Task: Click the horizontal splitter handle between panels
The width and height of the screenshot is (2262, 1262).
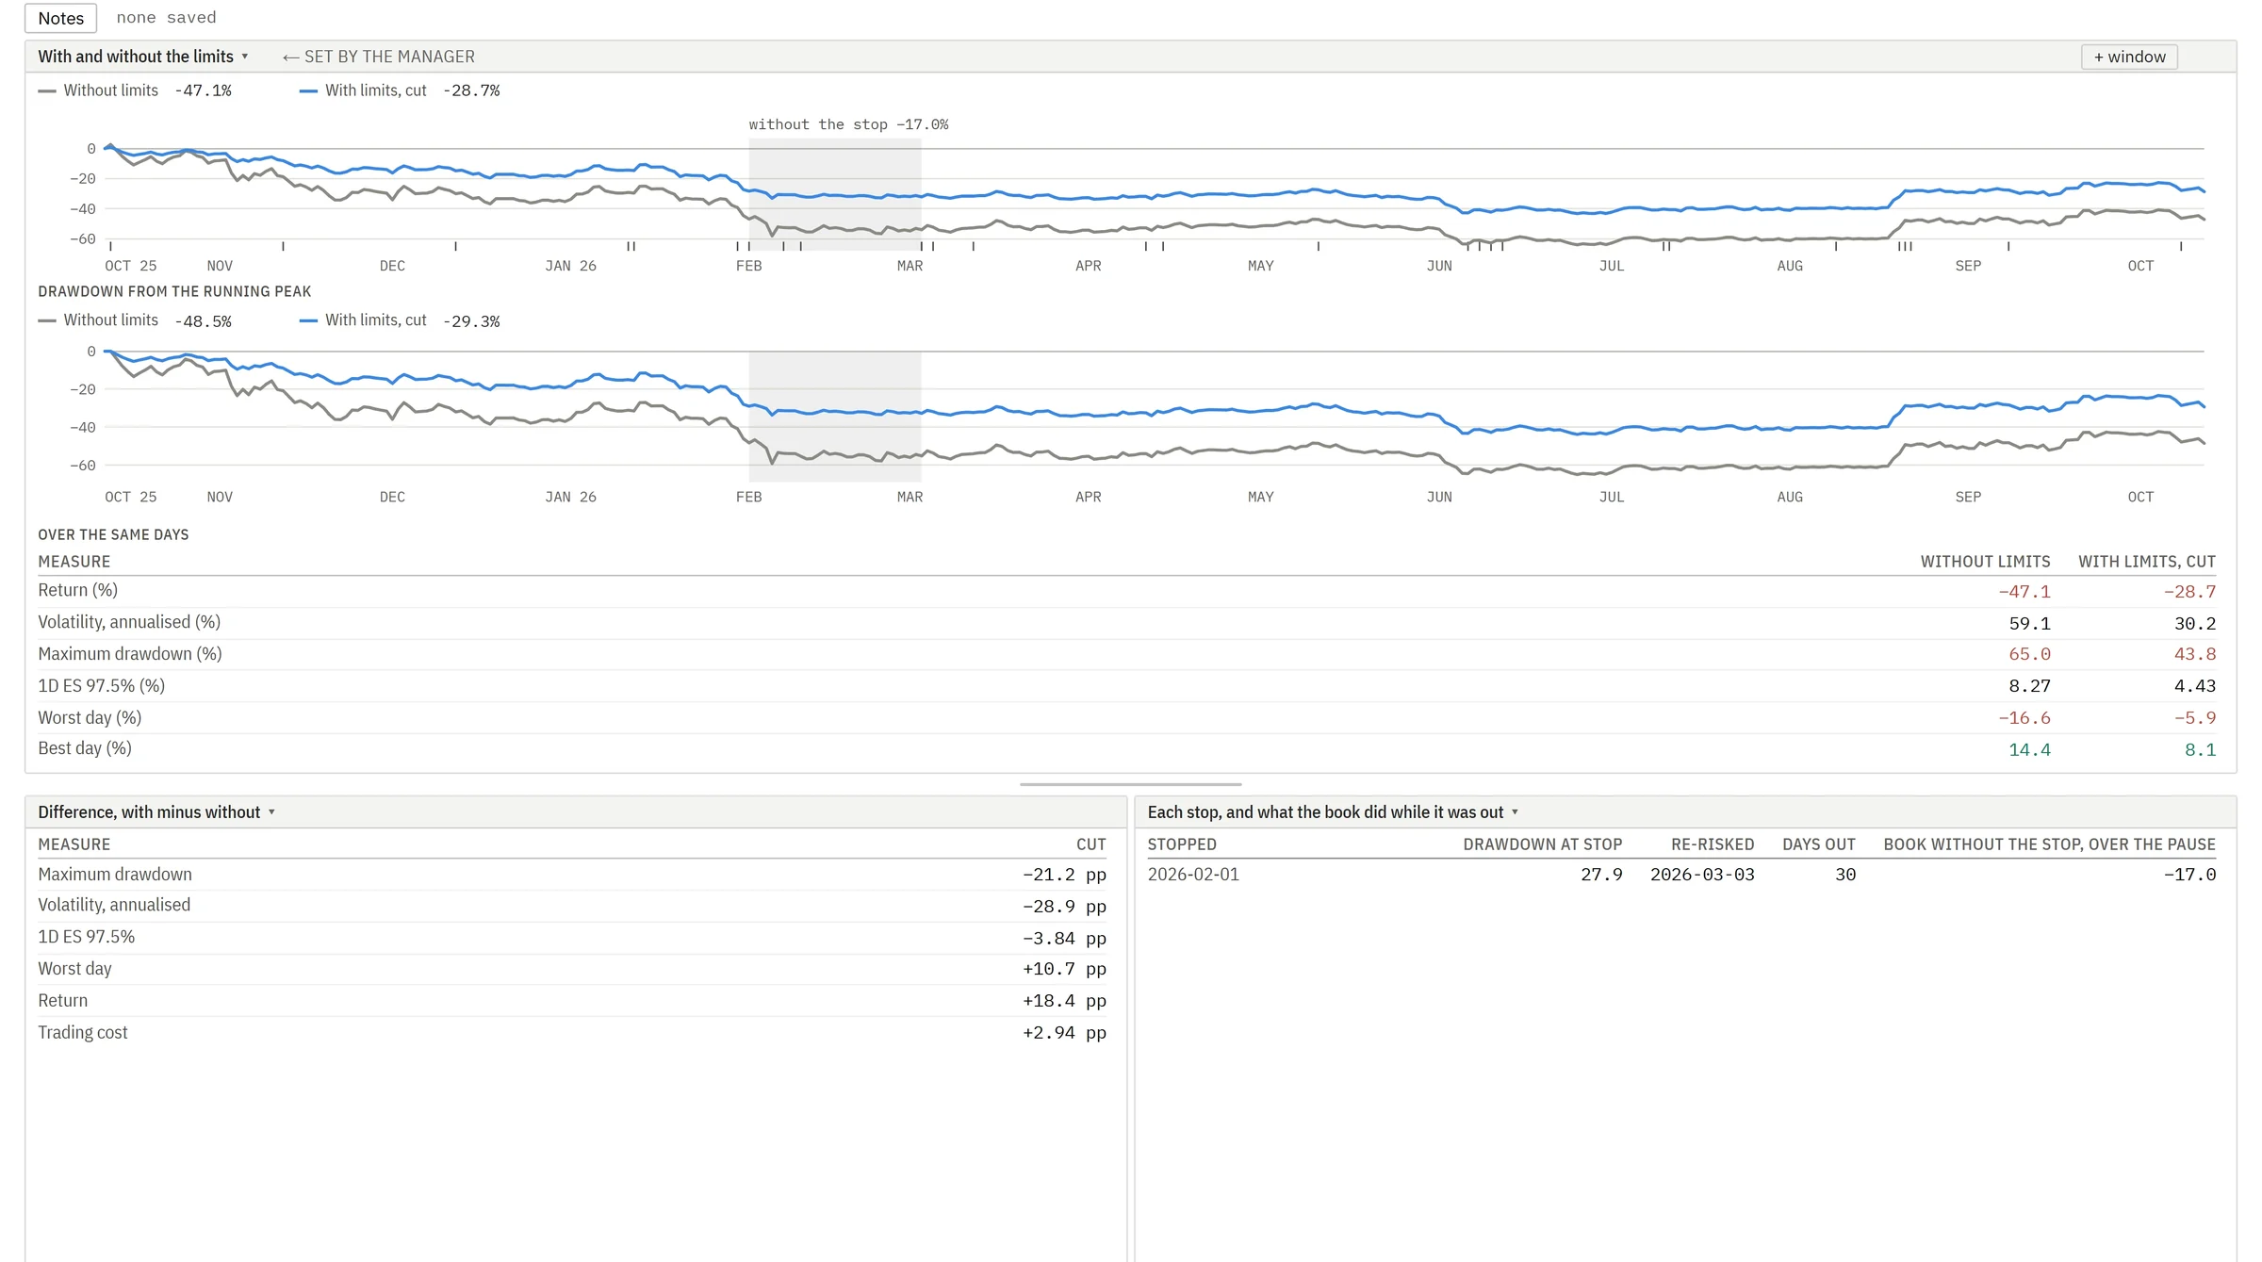Action: coord(1130,784)
